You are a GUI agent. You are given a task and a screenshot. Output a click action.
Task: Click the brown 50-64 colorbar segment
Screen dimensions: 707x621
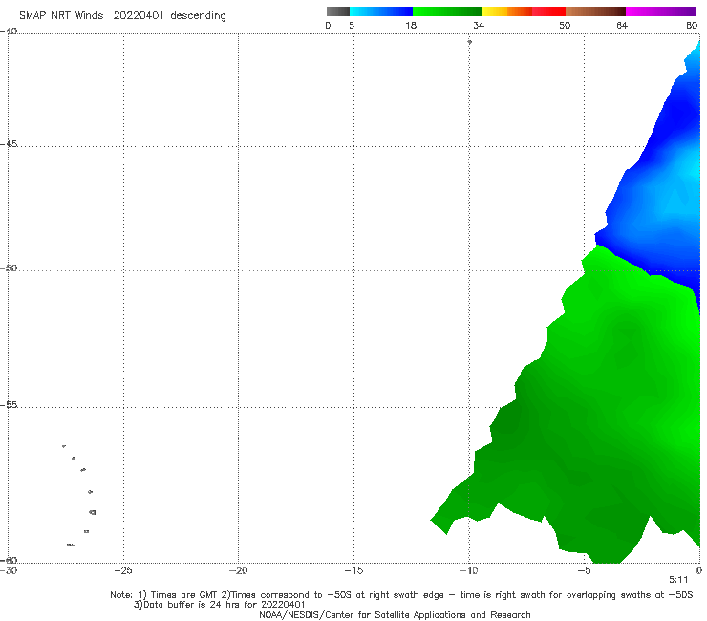click(595, 11)
